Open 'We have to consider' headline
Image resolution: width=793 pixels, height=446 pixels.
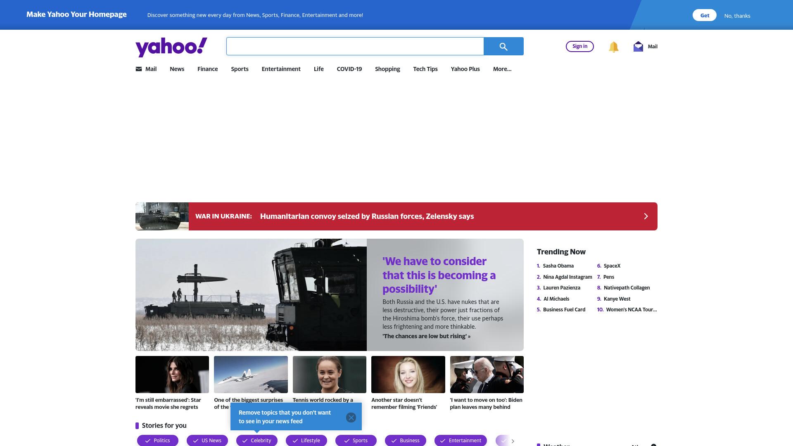[x=439, y=275]
